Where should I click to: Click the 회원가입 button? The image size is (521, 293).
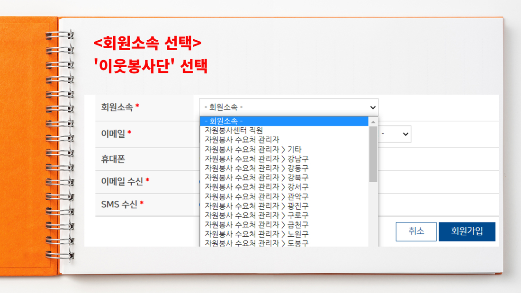467,231
